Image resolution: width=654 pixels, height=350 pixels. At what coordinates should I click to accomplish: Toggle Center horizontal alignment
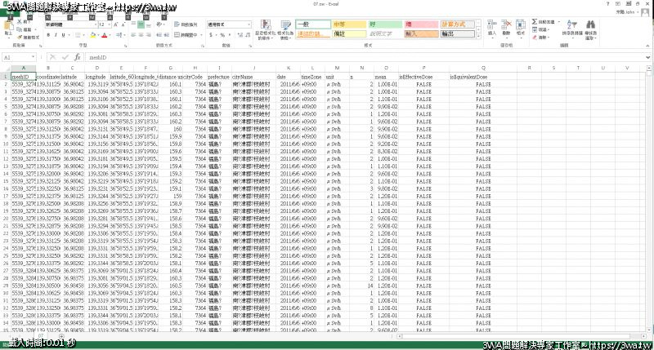pyautogui.click(x=141, y=35)
